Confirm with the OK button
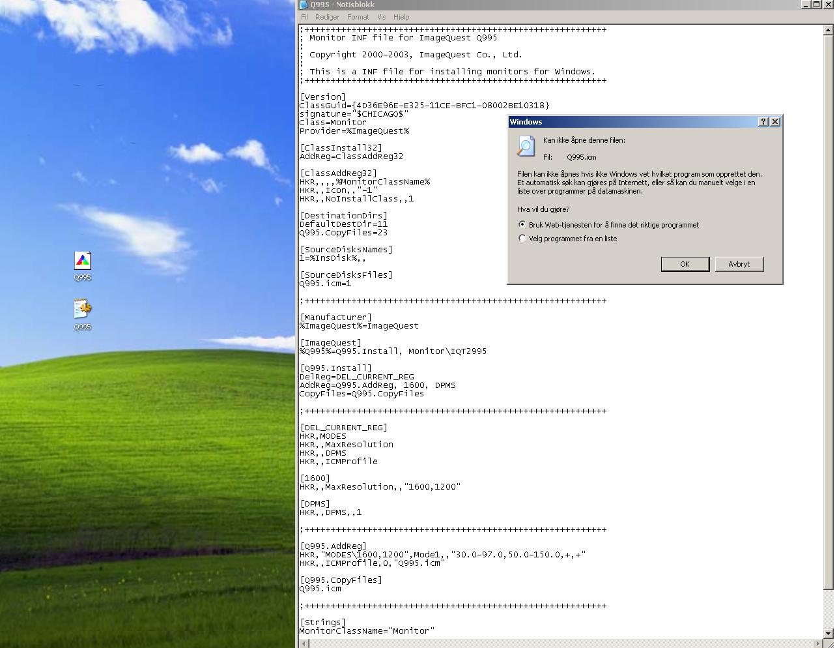This screenshot has width=837, height=648. point(685,264)
